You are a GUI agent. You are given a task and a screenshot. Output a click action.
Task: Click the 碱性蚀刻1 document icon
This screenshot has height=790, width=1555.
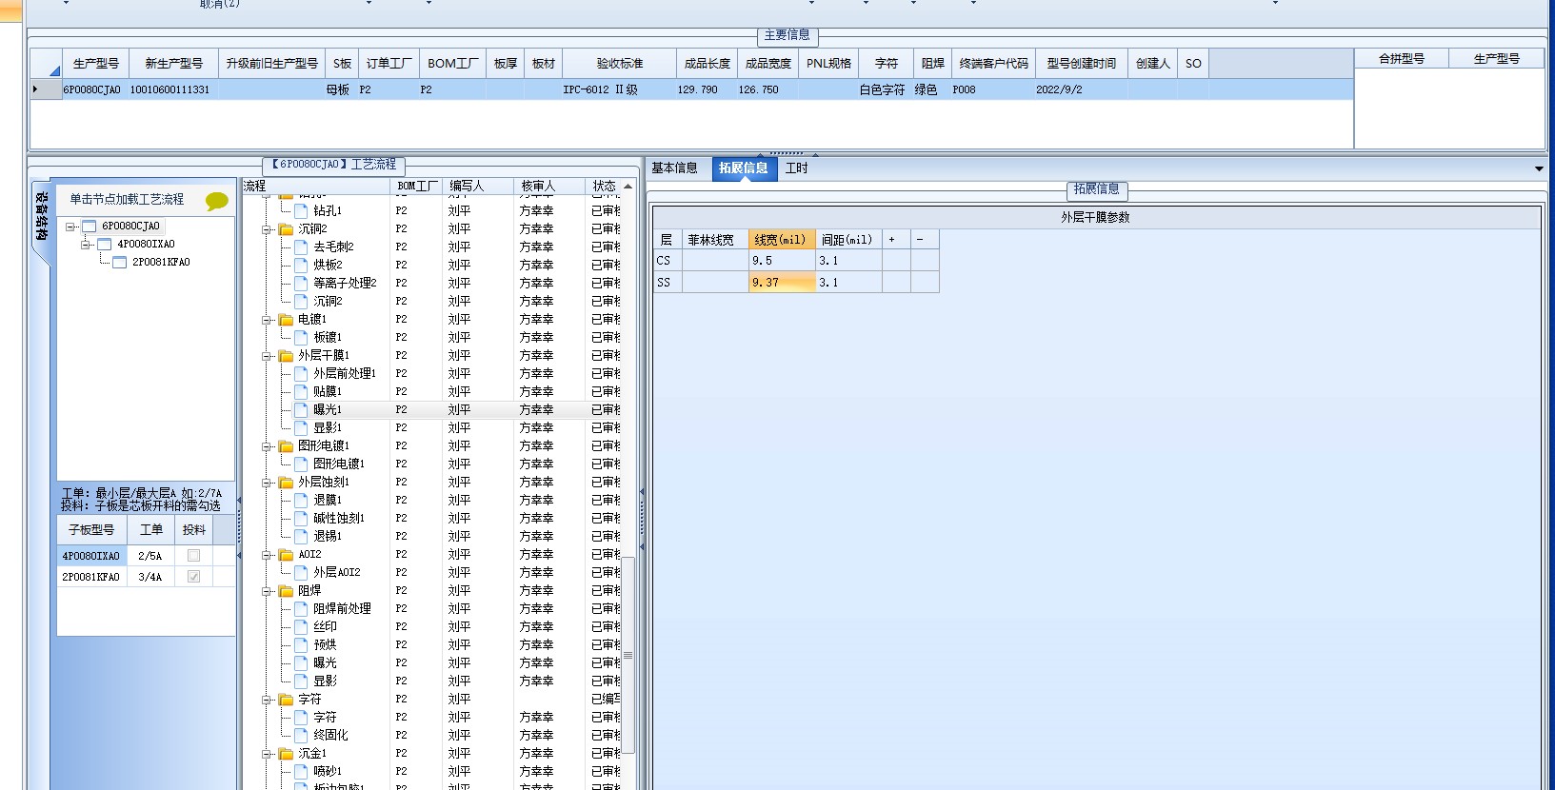coord(301,519)
